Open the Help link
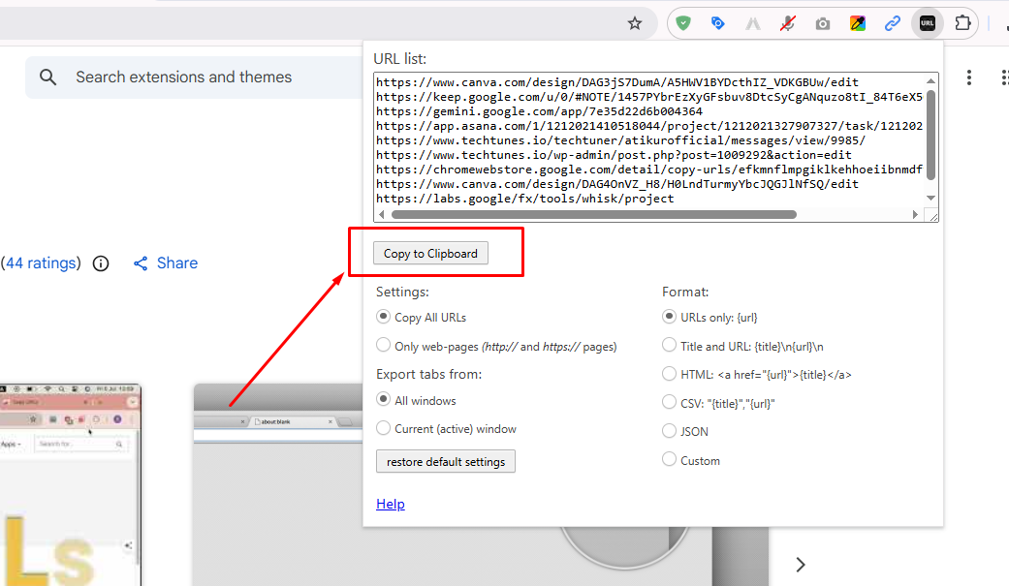1009x586 pixels. click(391, 504)
